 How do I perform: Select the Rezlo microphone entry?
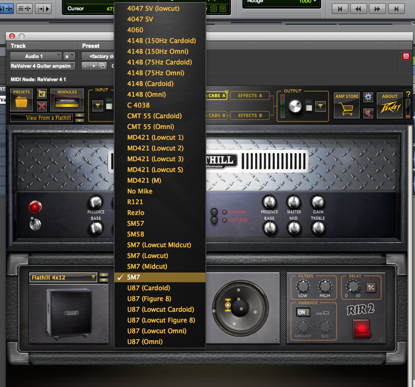[x=160, y=213]
